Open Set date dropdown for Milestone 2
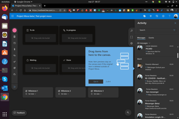Viewport: 179px width, 119px height. point(65,94)
